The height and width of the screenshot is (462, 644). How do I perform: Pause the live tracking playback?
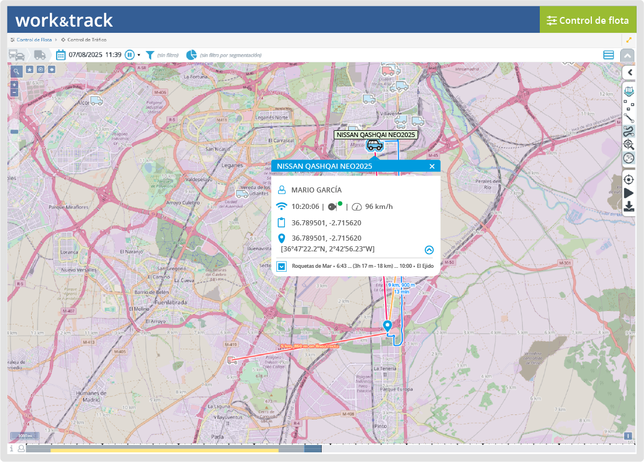click(x=130, y=55)
